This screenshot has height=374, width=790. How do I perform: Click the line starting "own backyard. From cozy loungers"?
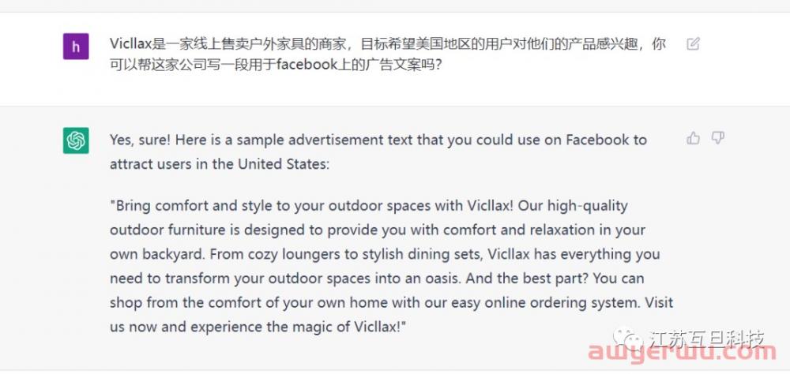pyautogui.click(x=385, y=254)
